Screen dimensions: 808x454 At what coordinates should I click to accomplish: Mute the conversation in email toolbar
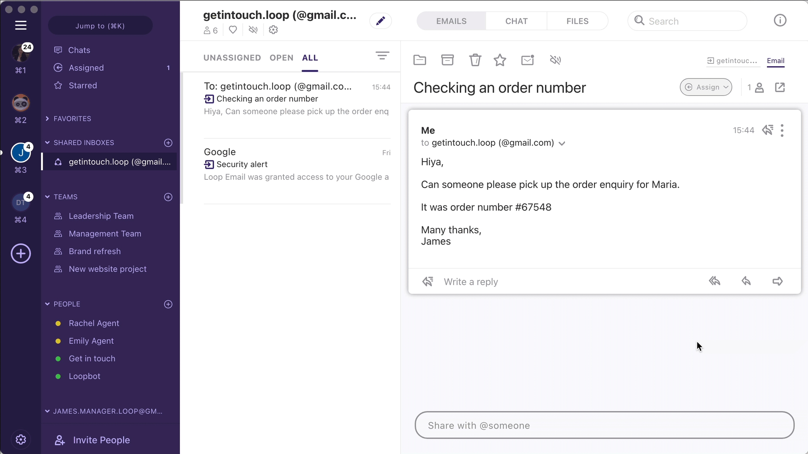pyautogui.click(x=555, y=60)
